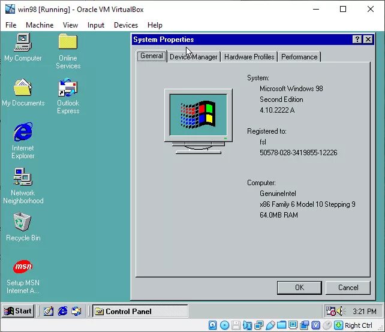The image size is (385, 332).
Task: Click the "4.10.2222 A" version text
Action: tap(277, 110)
